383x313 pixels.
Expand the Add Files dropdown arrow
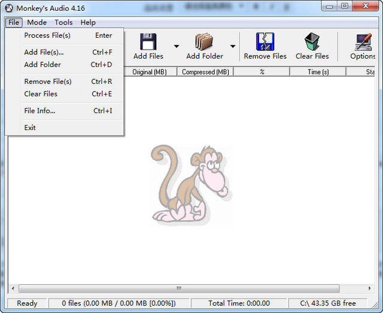click(177, 46)
